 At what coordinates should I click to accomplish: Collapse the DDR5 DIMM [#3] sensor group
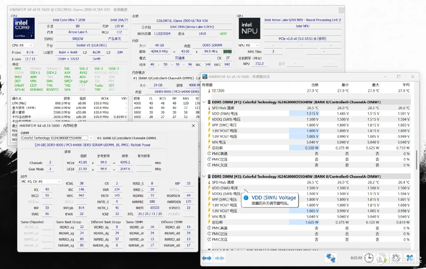(x=204, y=176)
